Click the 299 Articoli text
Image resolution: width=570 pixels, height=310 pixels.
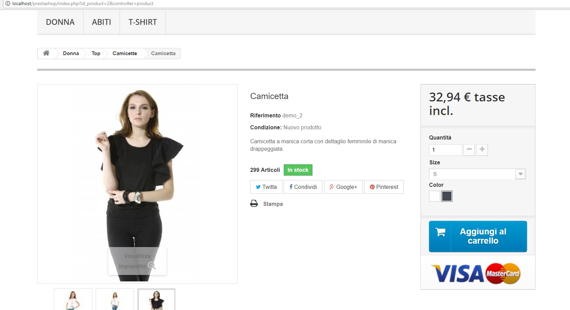(x=265, y=170)
